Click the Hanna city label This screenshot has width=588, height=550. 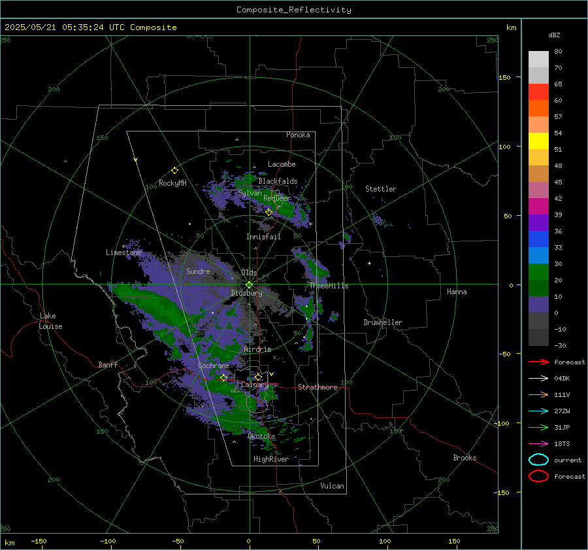[457, 292]
